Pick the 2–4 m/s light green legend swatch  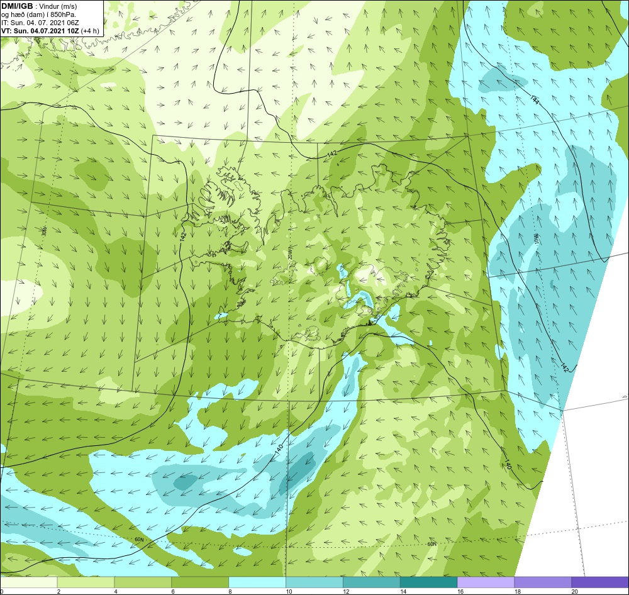(x=86, y=582)
